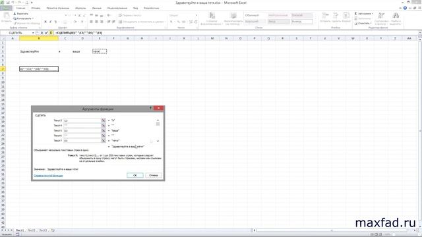
Task: Click the Текст5 argument input field
Action: pos(82,130)
